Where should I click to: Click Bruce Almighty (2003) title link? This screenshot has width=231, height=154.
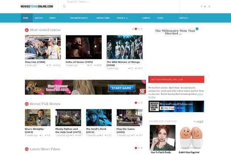click(x=34, y=131)
